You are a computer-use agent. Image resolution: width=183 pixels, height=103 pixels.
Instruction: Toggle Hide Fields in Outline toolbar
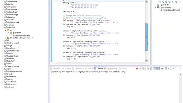pyautogui.click(x=166, y=2)
